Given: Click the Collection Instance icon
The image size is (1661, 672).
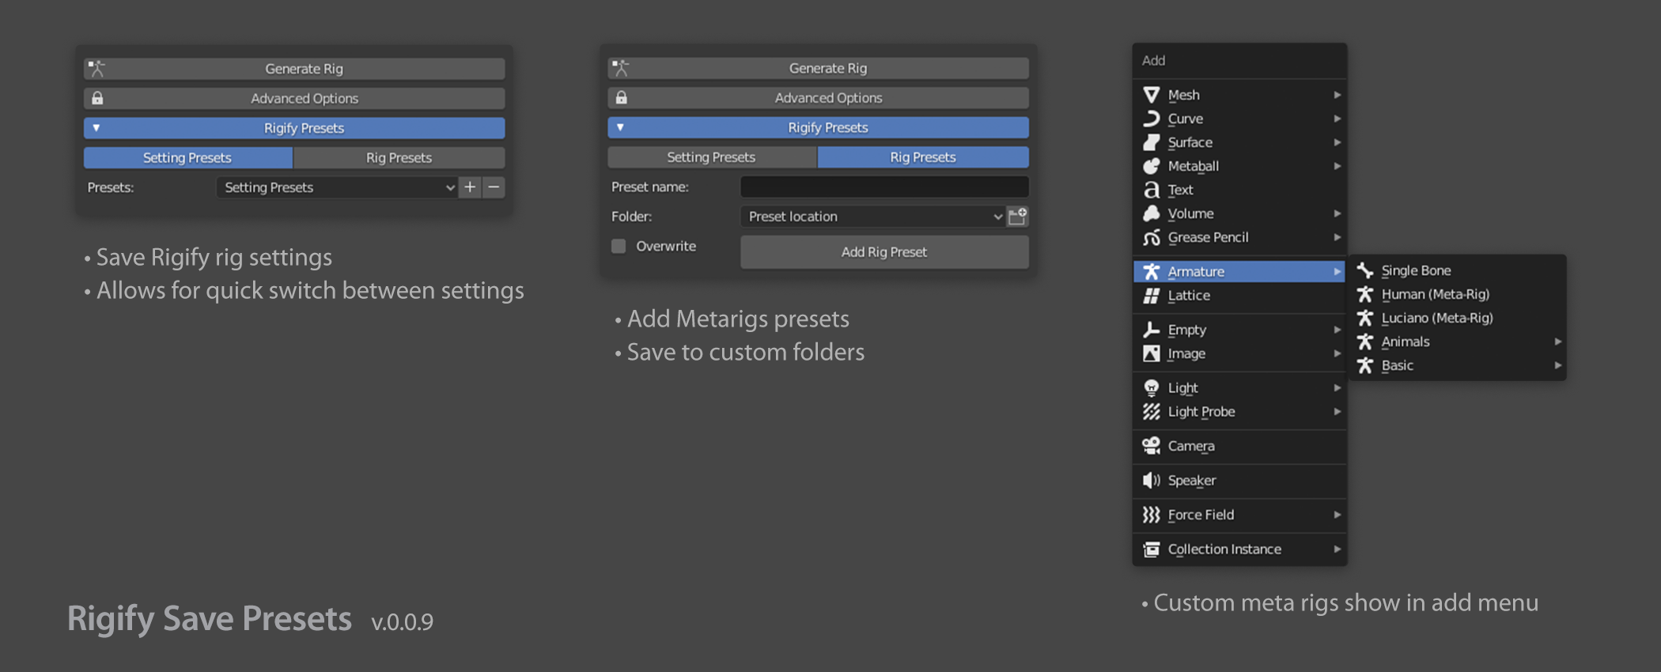Looking at the screenshot, I should 1152,549.
